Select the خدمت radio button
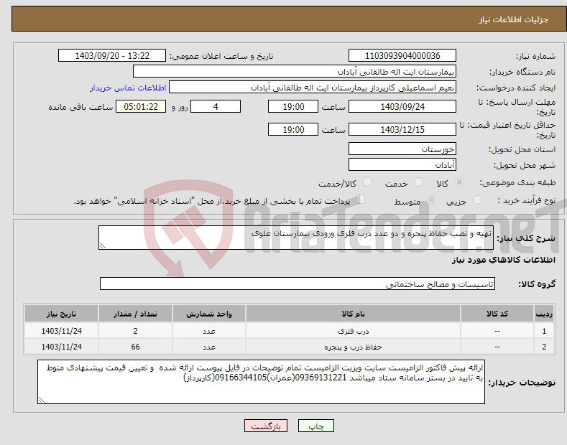 [x=418, y=182]
